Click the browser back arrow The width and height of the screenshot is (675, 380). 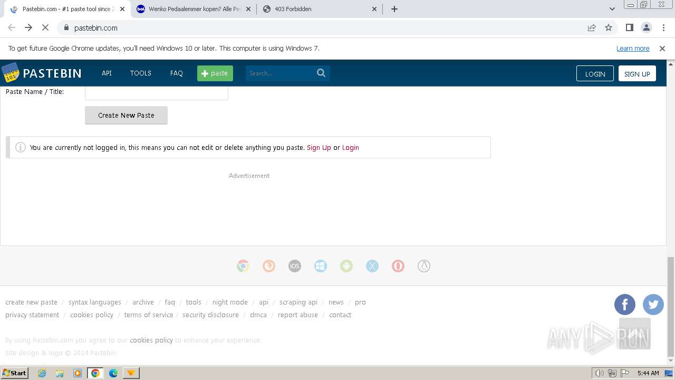tap(12, 27)
